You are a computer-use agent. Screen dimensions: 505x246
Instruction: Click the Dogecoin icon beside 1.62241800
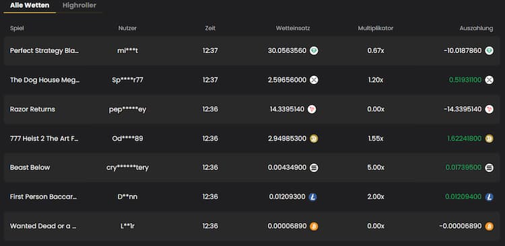pos(490,138)
